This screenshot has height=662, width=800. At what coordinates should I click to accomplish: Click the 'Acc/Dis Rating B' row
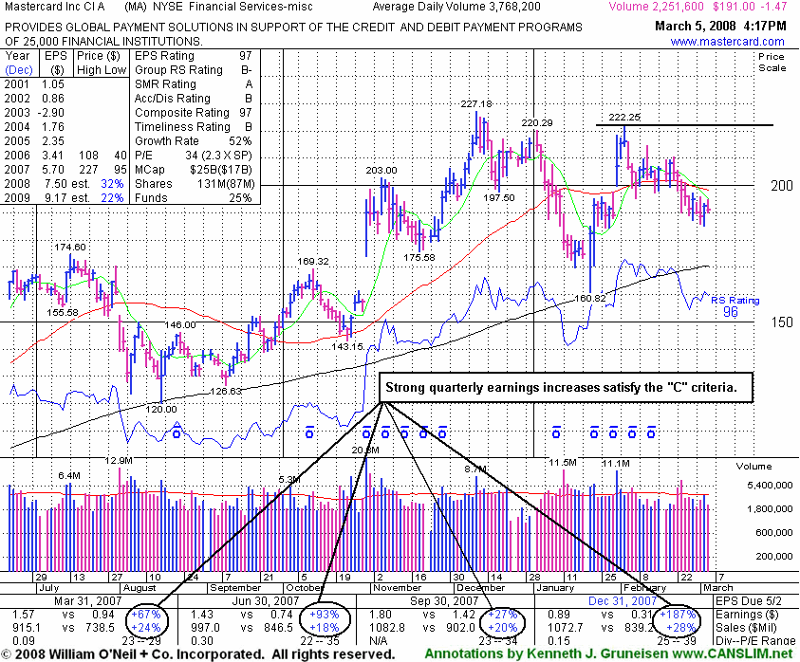(x=194, y=99)
